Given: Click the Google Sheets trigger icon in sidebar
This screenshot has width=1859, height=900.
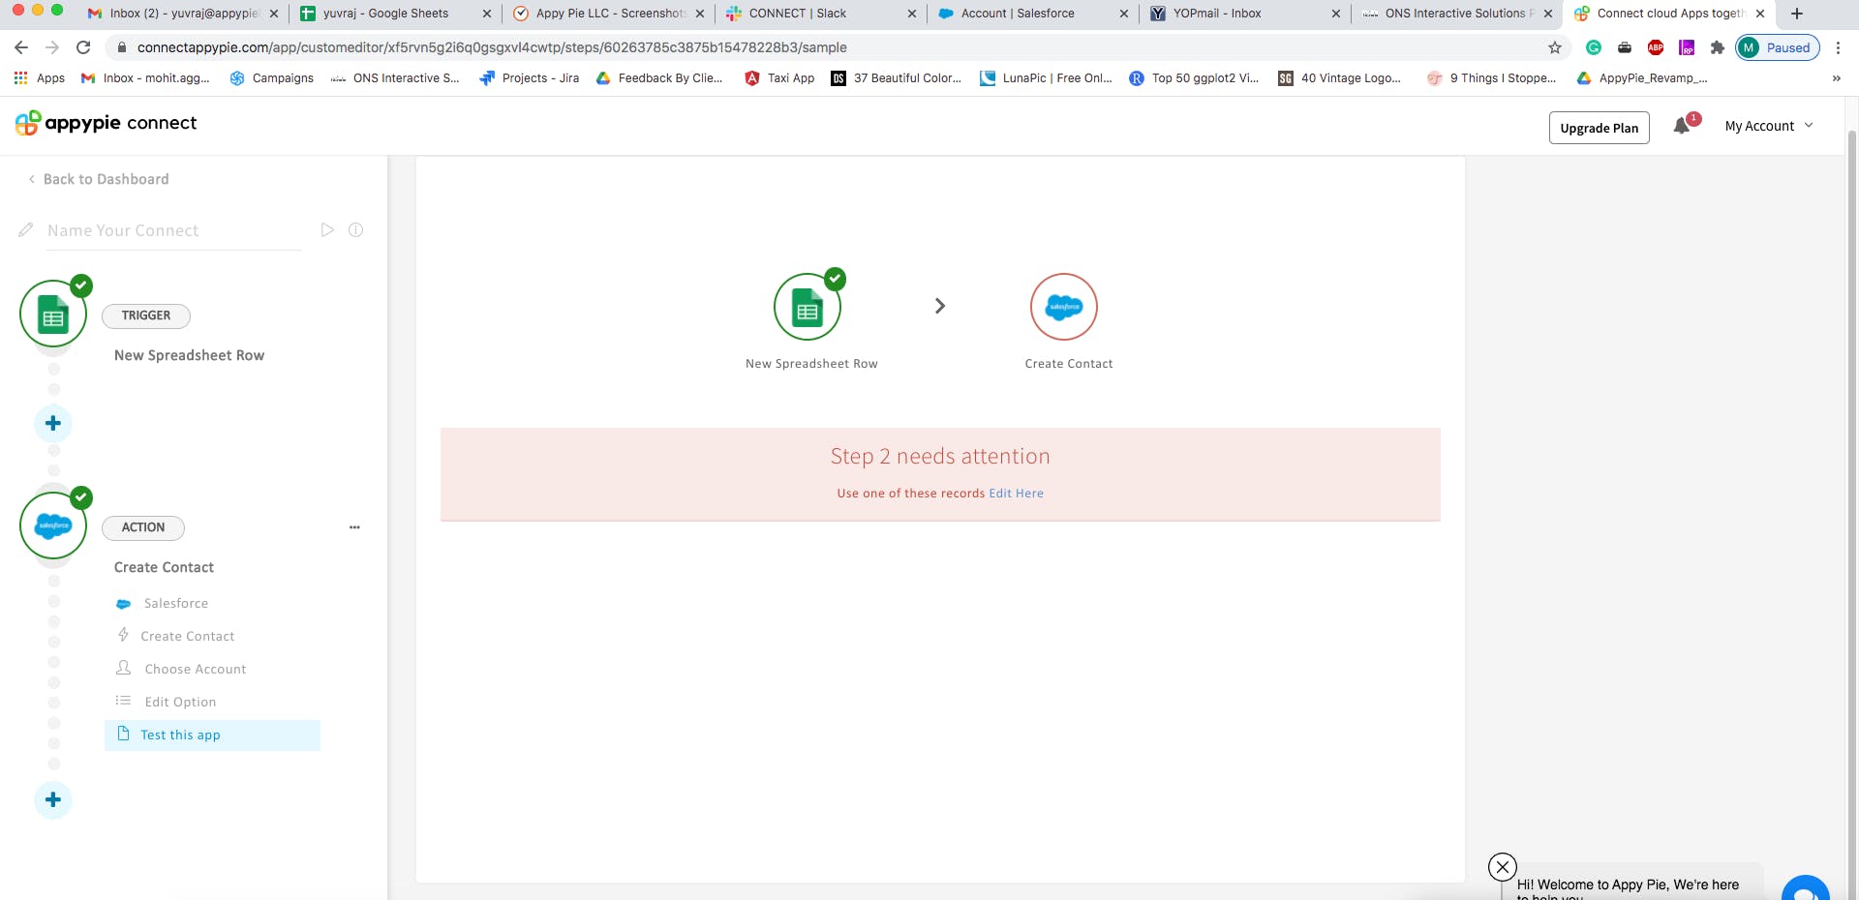Looking at the screenshot, I should click(53, 314).
